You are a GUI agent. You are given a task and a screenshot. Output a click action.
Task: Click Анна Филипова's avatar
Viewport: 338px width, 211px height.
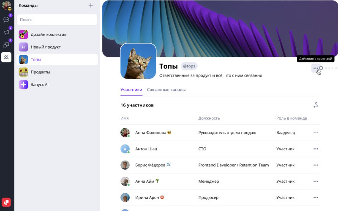pyautogui.click(x=125, y=133)
